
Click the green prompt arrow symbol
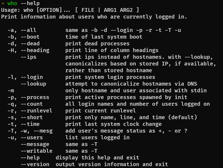click(x=3, y=3)
